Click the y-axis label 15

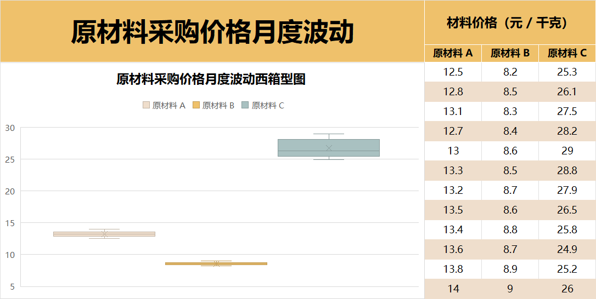tap(10, 223)
